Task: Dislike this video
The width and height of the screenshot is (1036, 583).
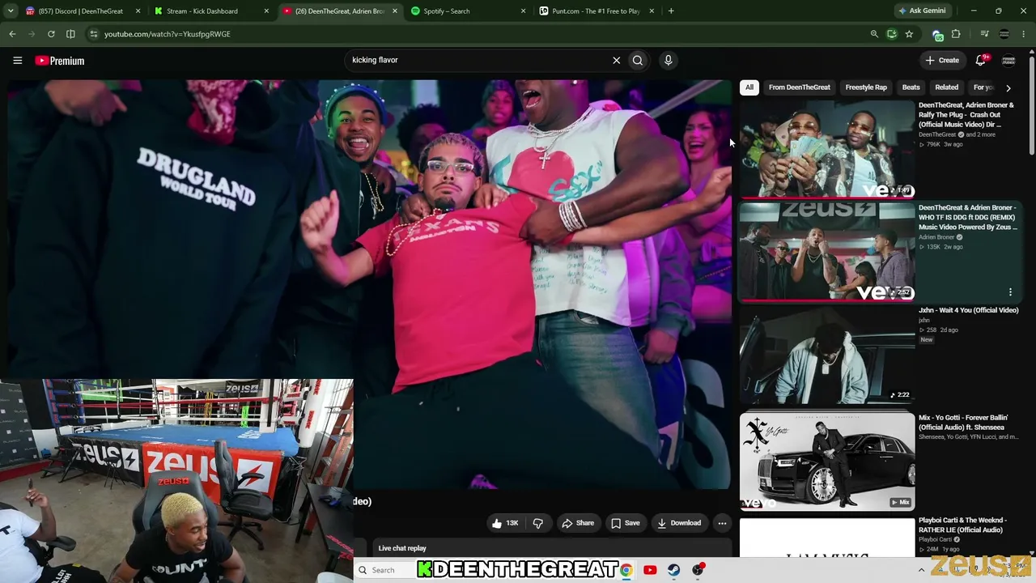Action: (x=538, y=523)
